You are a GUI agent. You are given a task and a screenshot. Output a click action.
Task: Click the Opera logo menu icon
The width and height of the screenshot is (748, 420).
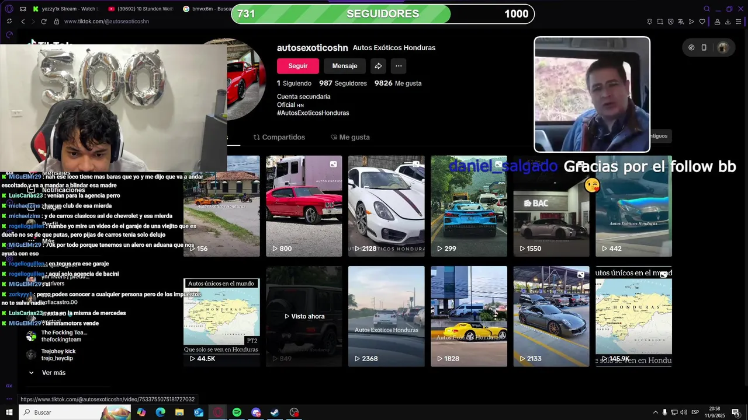[9, 9]
